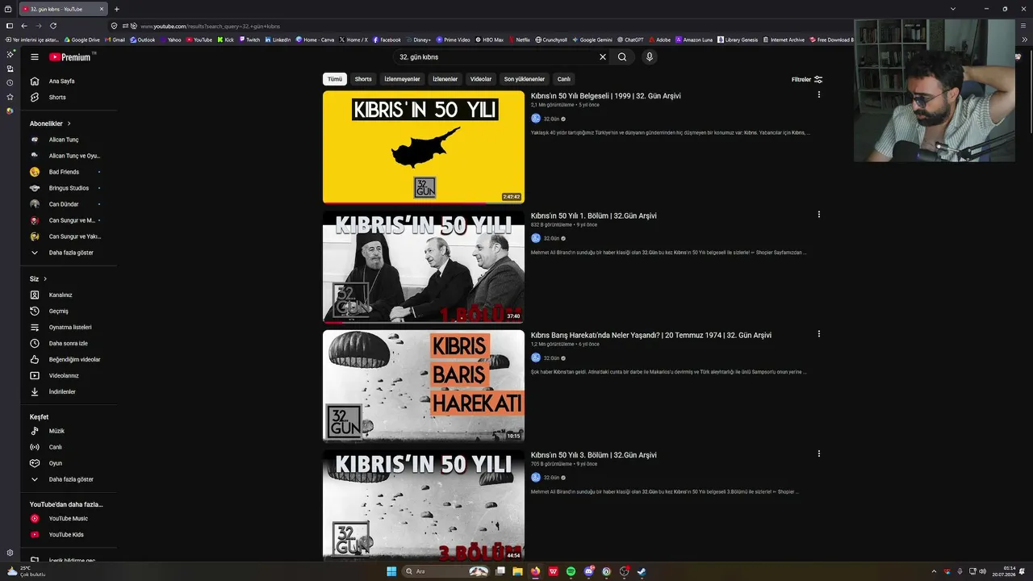Open Steam from the taskbar

642,571
